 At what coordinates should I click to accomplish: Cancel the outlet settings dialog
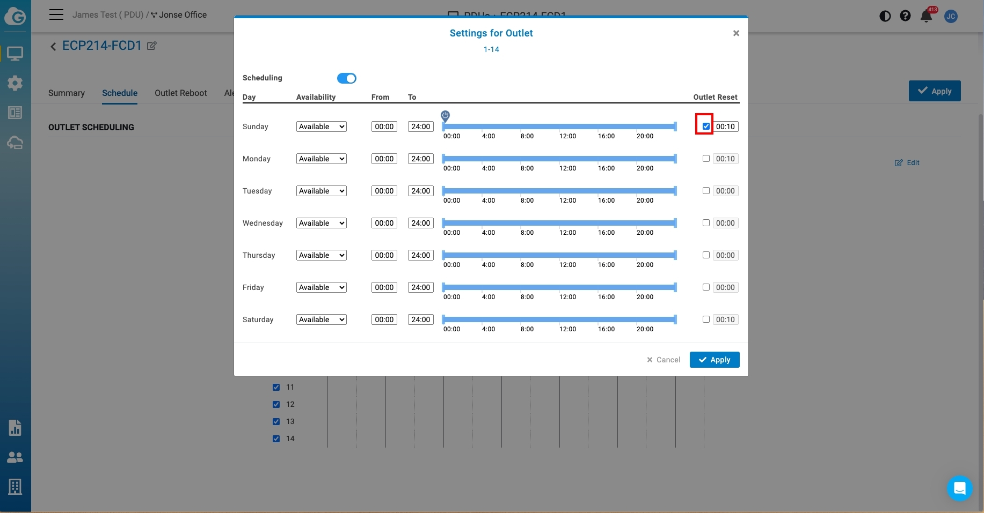pos(664,360)
